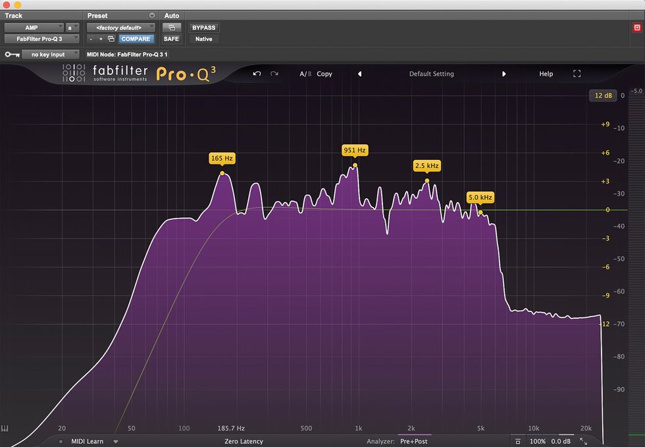Click the 1k frequency axis label
The image size is (645, 447).
[x=359, y=428]
